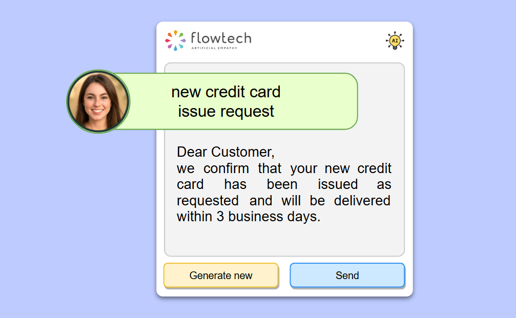
Task: Click the word "card" in the reply body
Action: tap(190, 184)
